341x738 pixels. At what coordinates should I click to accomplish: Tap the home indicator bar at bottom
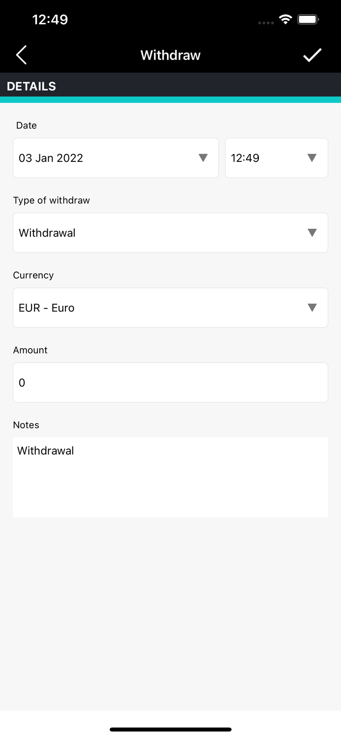click(x=170, y=730)
